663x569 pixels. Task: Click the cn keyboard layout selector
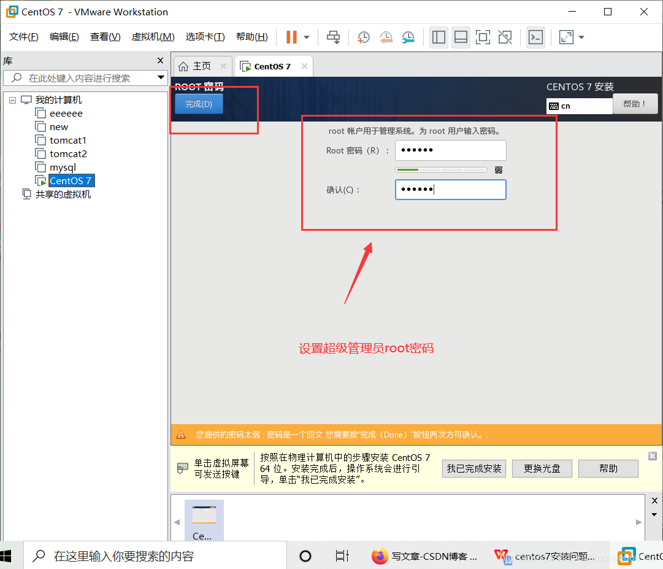579,106
